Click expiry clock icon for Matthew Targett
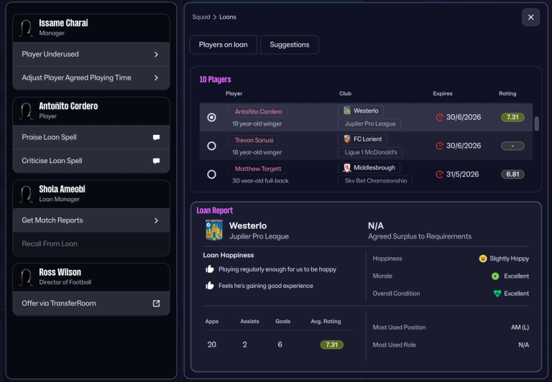 click(x=439, y=174)
